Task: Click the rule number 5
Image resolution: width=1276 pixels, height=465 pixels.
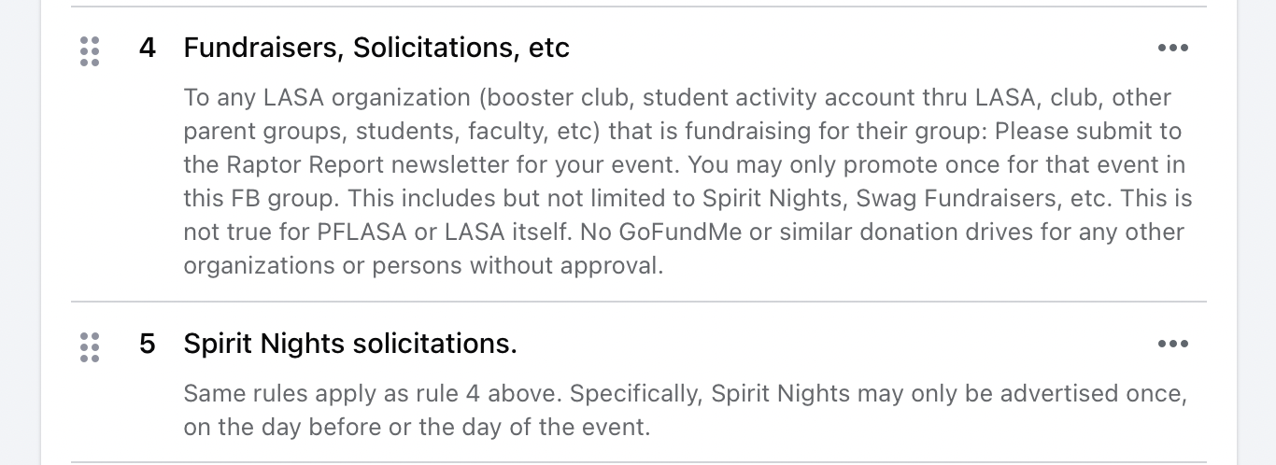Action: point(148,344)
